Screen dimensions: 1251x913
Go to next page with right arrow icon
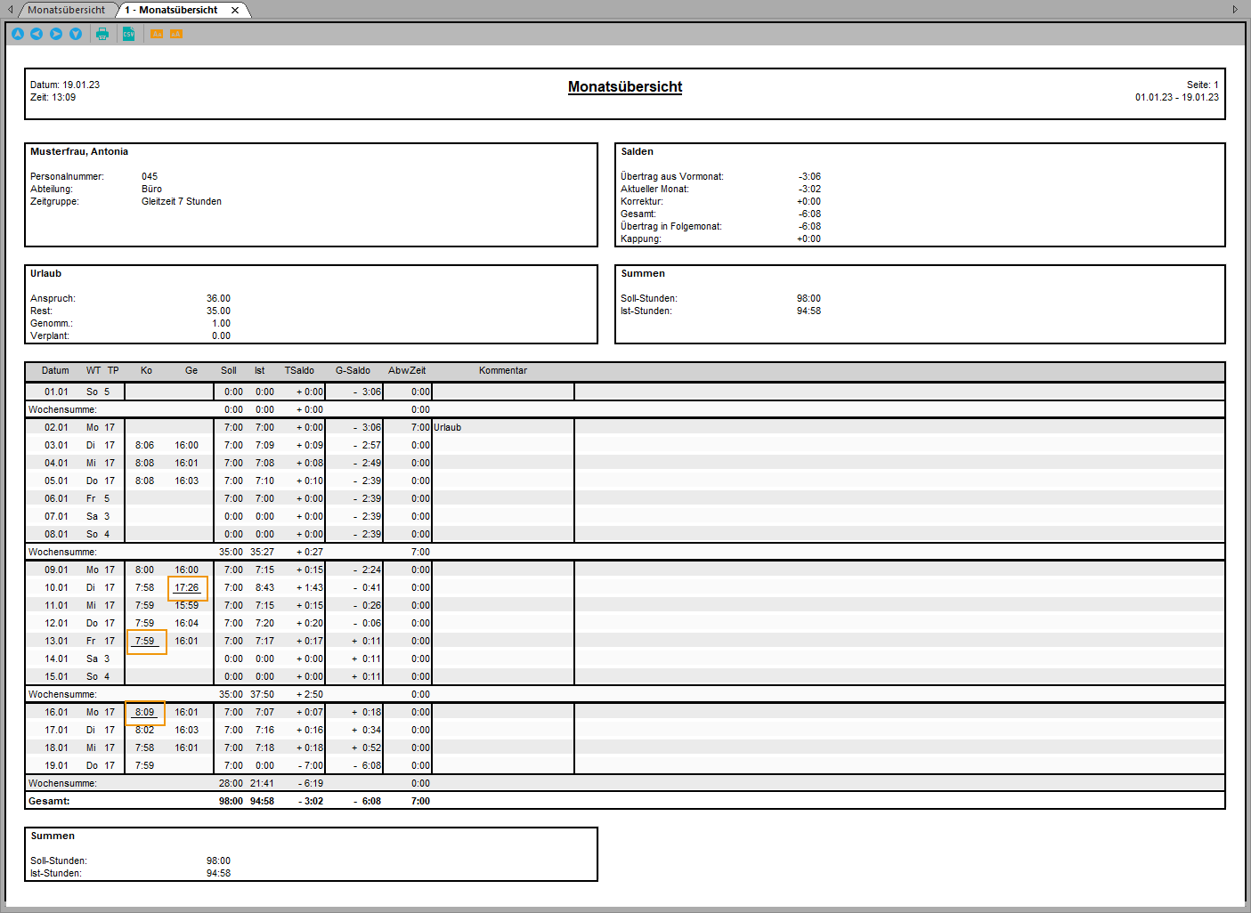56,34
